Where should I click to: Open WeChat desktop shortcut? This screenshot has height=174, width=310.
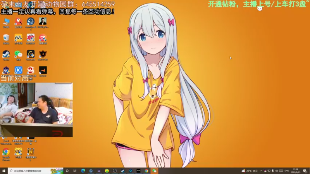pos(18,54)
